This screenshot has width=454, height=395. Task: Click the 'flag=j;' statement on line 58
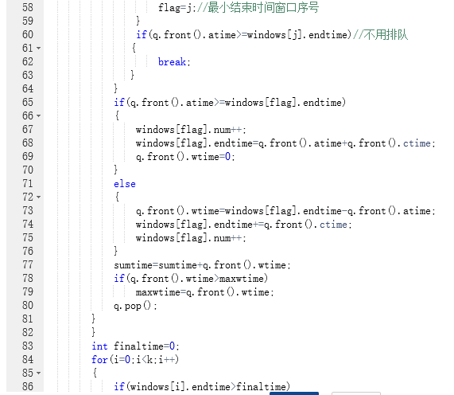point(177,8)
